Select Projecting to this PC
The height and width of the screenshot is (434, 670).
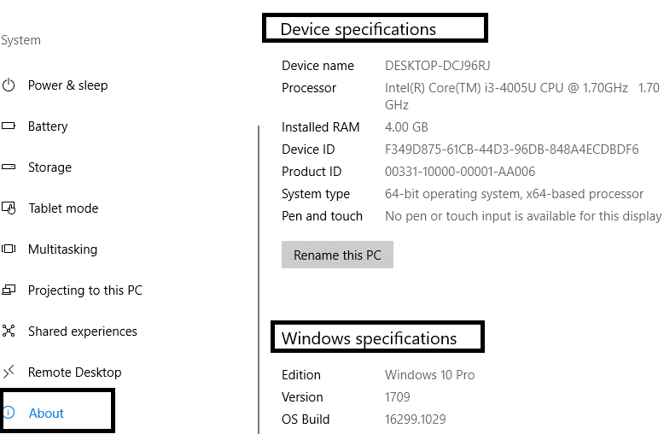coord(84,290)
